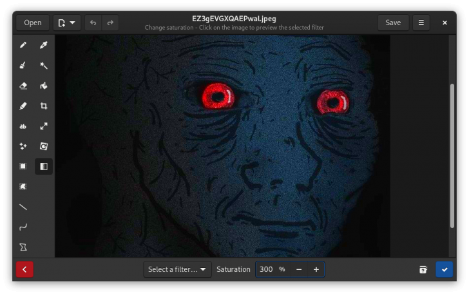Screen dimensions: 469x295
Task: Select the Pencil tool
Action: (x=23, y=45)
